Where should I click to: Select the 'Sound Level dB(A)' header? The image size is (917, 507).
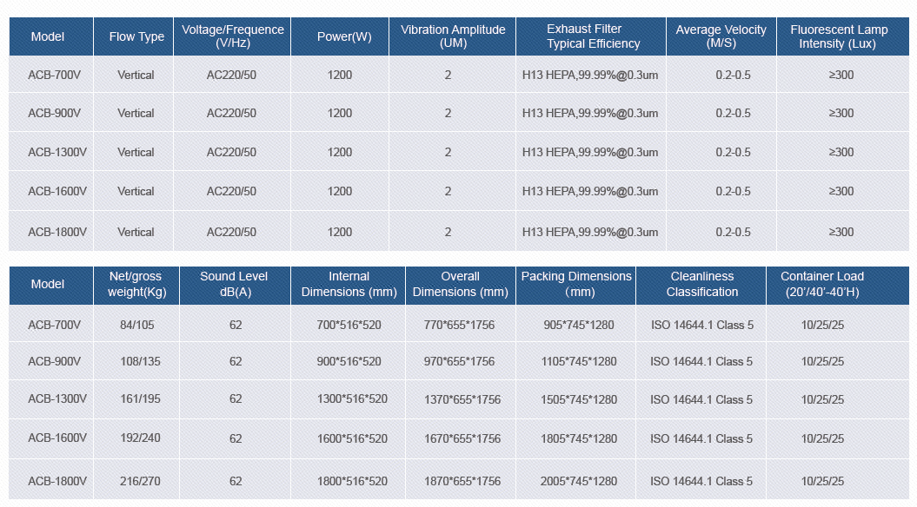click(234, 284)
